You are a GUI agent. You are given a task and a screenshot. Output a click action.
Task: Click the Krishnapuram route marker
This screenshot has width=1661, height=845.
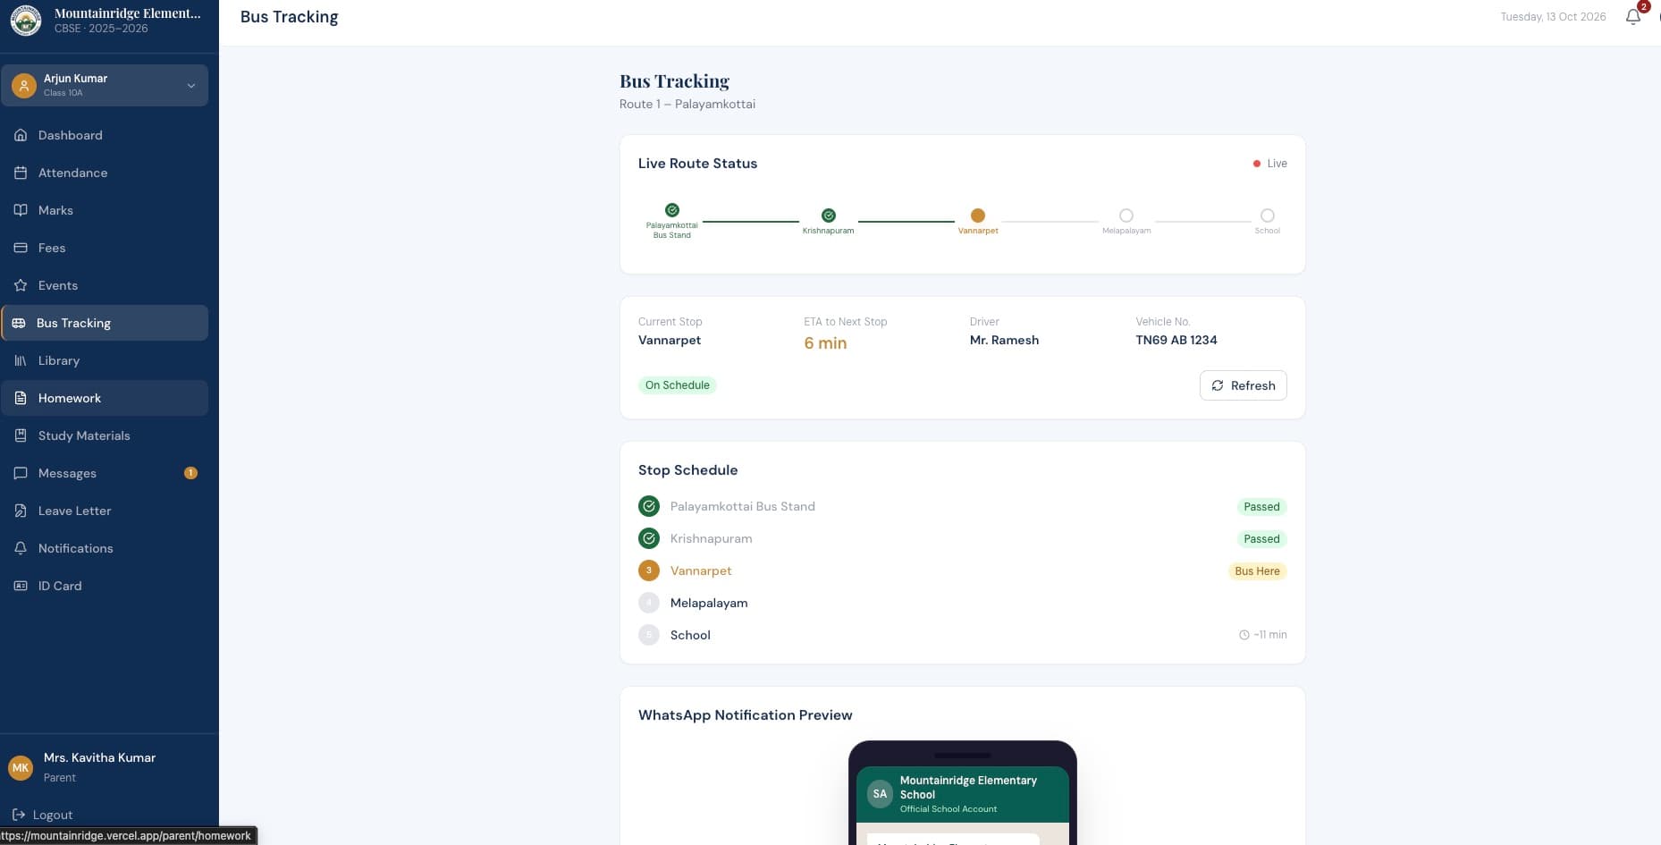[x=829, y=215]
